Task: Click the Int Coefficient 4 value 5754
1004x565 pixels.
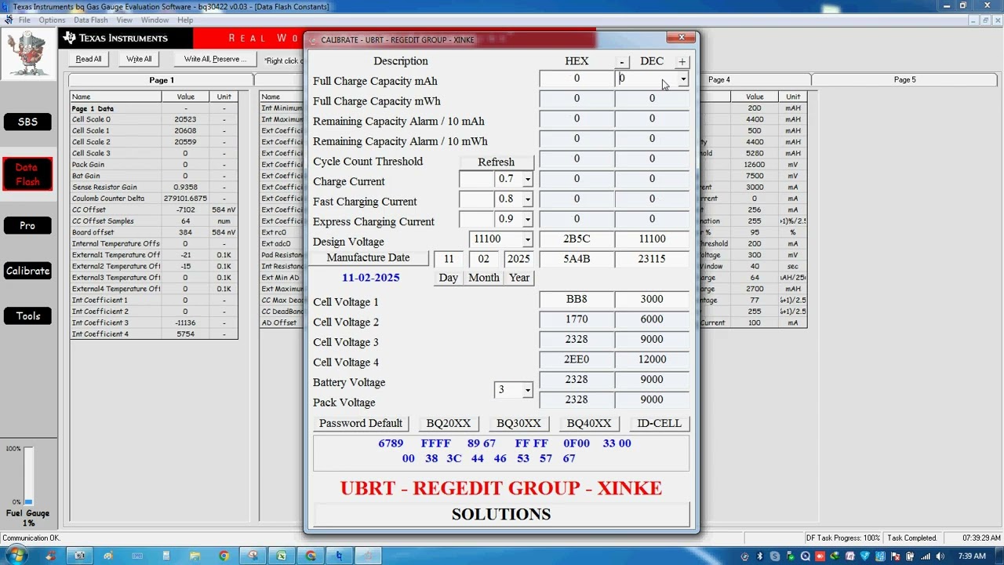Action: point(185,334)
